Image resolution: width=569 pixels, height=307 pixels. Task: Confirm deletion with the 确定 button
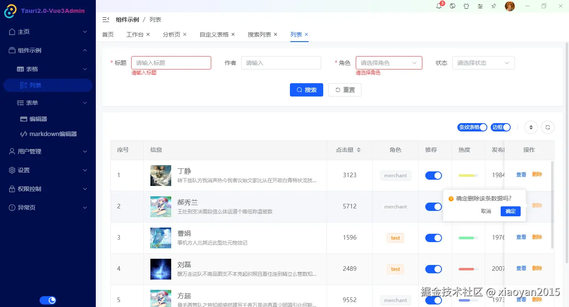pos(511,211)
